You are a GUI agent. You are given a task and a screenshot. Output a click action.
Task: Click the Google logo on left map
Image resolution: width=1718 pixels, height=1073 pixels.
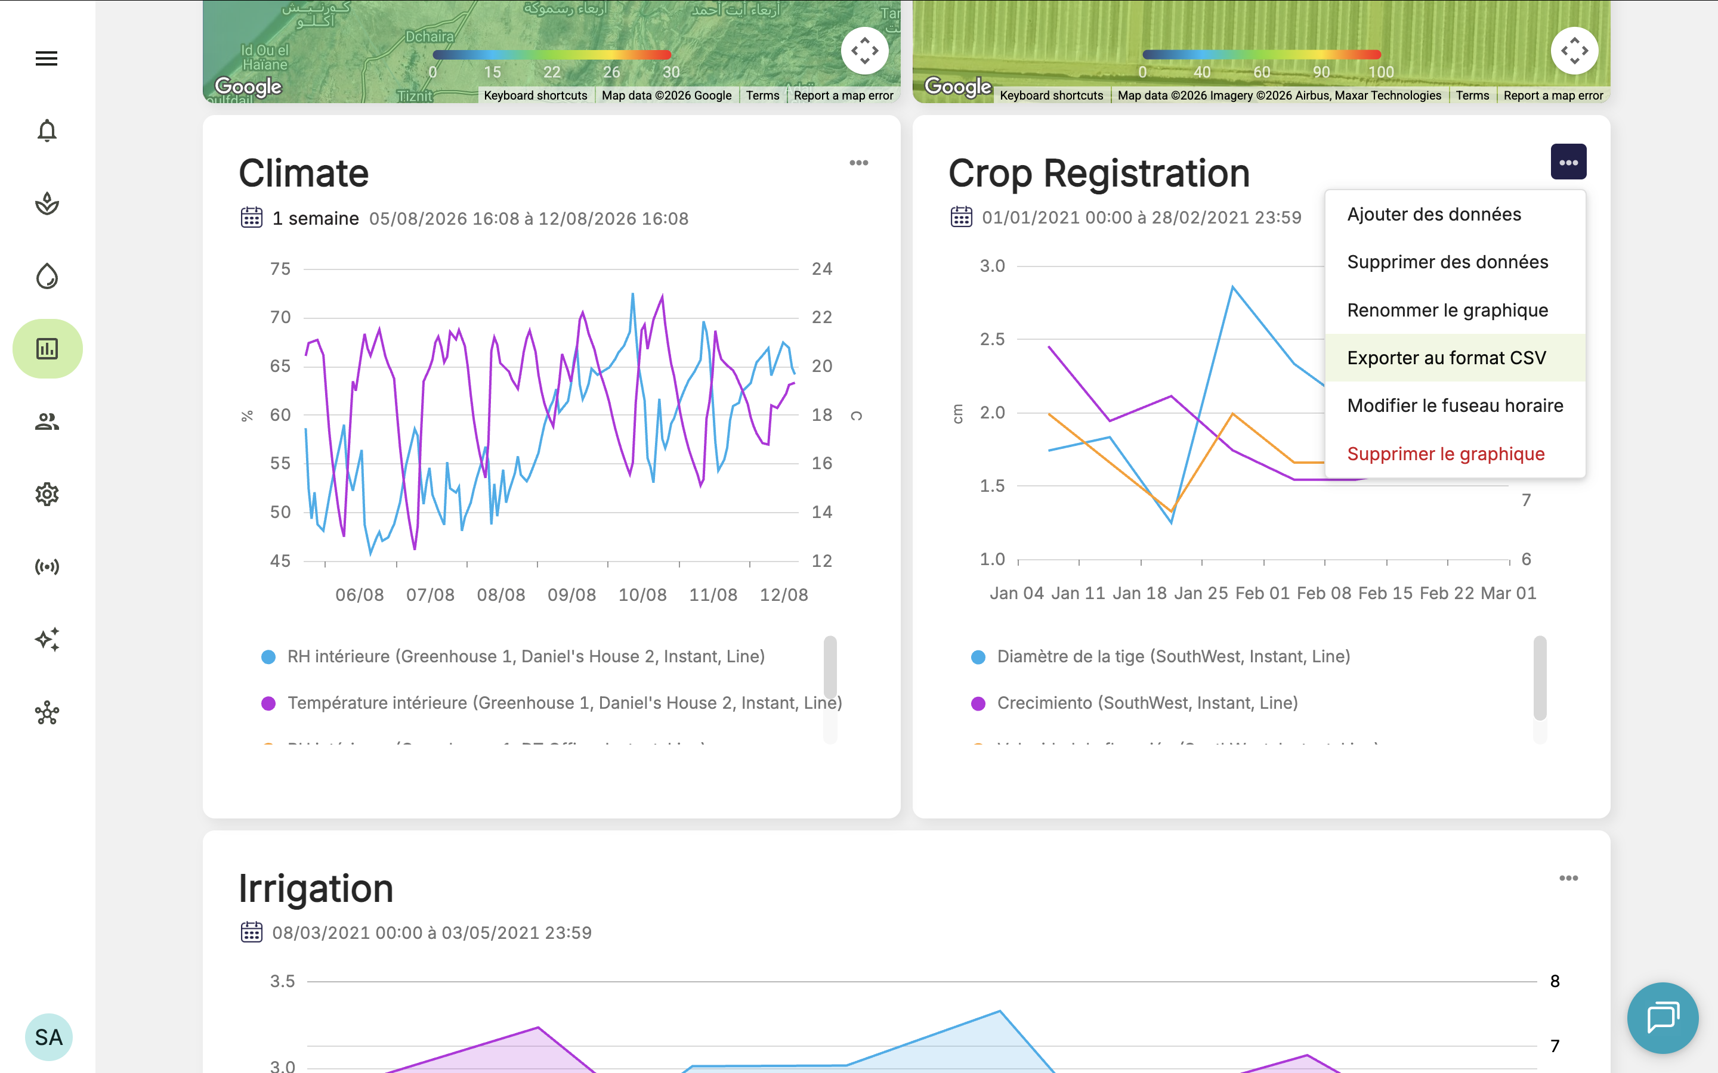click(x=249, y=86)
